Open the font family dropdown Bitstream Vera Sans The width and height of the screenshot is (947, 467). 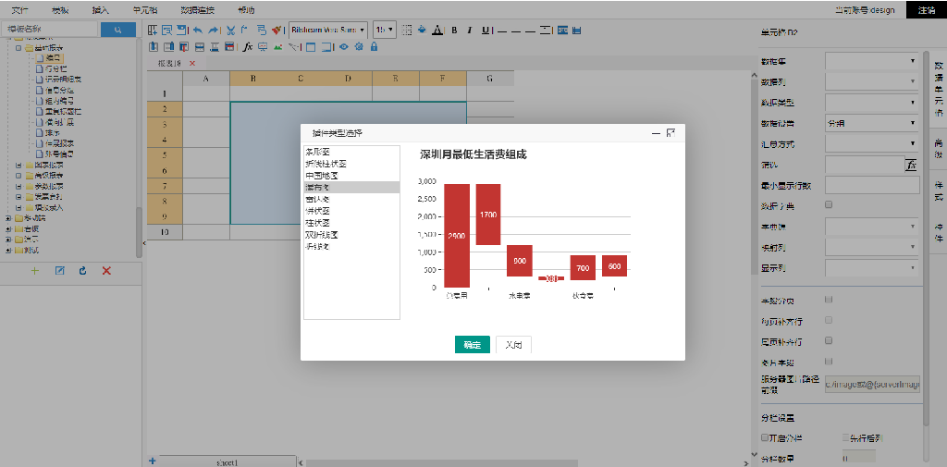[328, 29]
